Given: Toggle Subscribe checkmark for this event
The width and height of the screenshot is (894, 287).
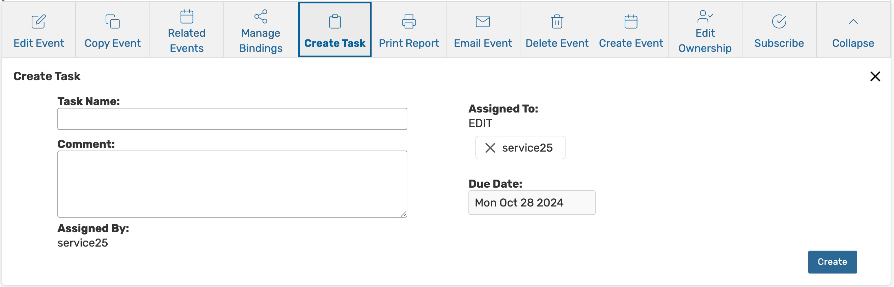Looking at the screenshot, I should (x=779, y=22).
